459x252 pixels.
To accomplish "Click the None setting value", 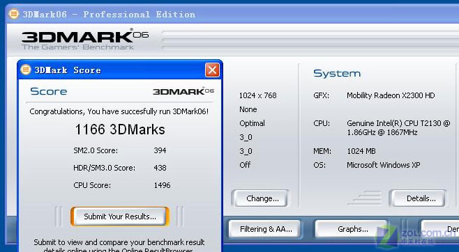I will tap(248, 109).
